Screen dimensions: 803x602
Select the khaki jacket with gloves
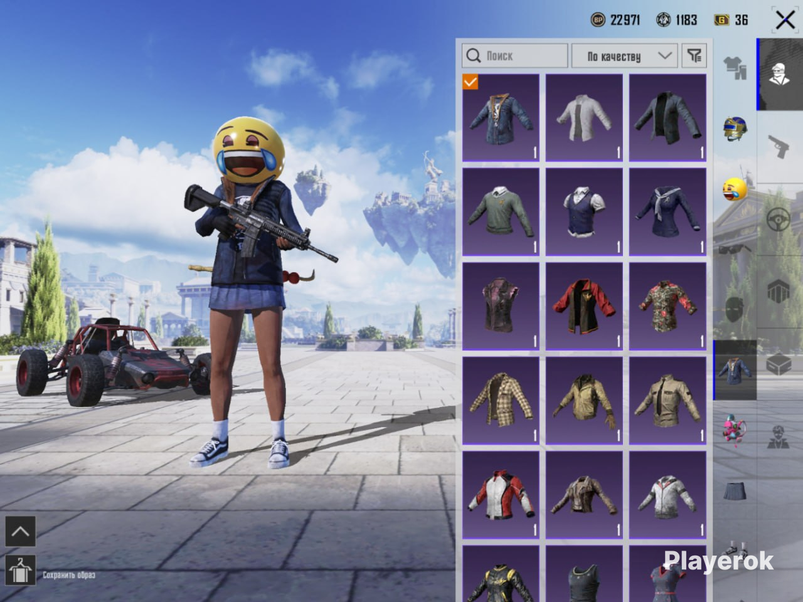click(584, 401)
